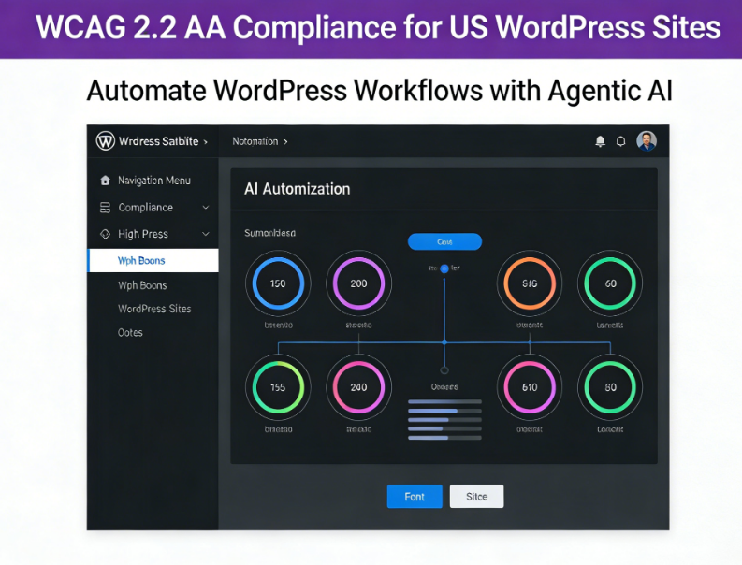The height and width of the screenshot is (565, 742).
Task: Click the High Press diamond icon
Action: click(105, 234)
